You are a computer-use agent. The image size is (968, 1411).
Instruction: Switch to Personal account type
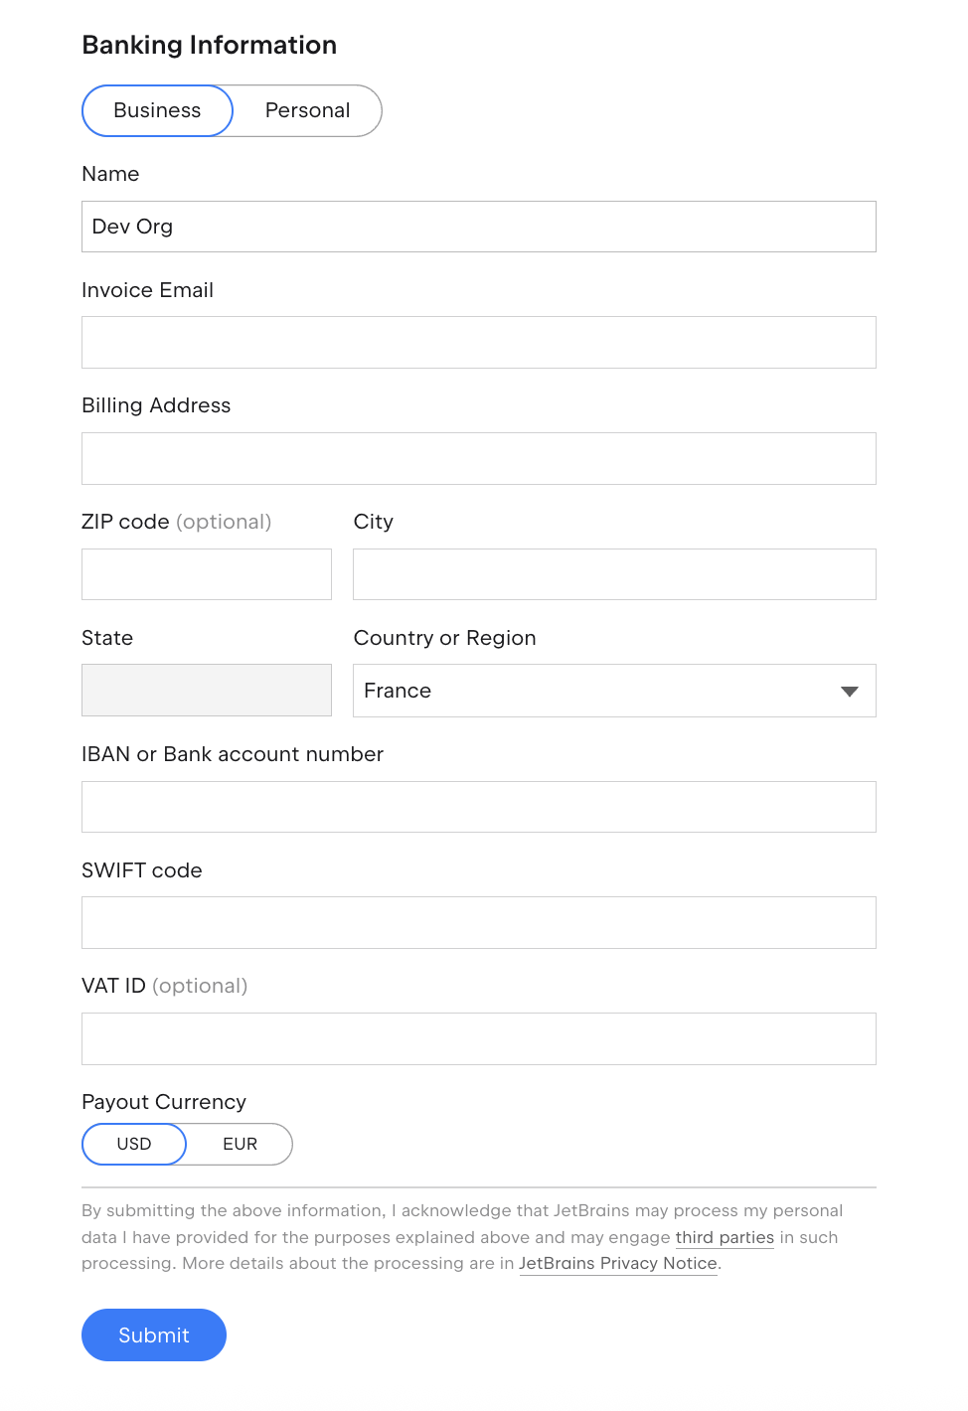point(307,110)
